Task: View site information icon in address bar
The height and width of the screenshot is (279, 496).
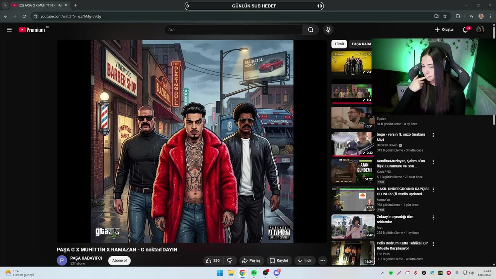Action: 35,16
